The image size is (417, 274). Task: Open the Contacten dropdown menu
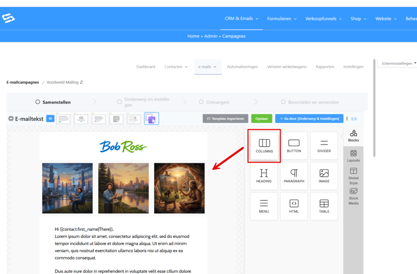click(x=176, y=67)
